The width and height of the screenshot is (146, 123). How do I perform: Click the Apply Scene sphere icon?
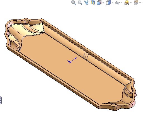(x=127, y=3)
